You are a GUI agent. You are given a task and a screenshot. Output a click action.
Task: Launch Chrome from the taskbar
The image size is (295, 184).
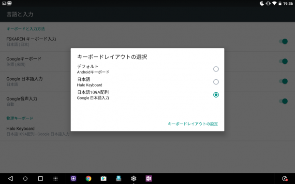coord(88,179)
